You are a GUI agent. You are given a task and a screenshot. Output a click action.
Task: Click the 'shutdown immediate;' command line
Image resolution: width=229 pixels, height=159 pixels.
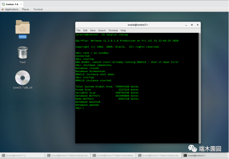click(94, 65)
